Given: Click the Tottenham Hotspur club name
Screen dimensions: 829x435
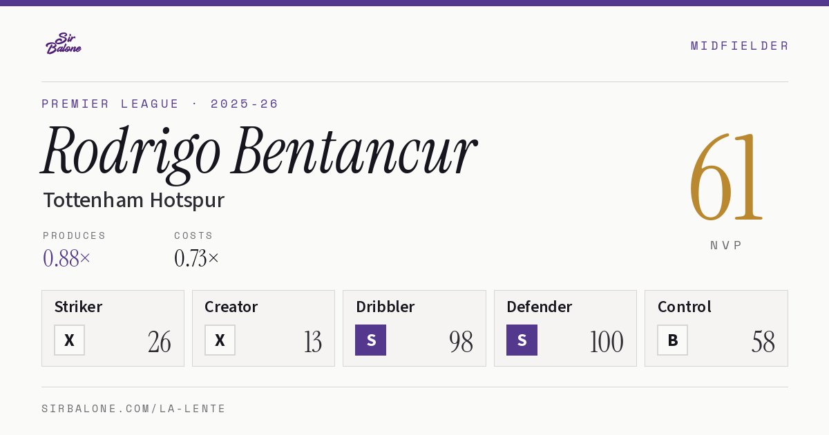Looking at the screenshot, I should 133,200.
